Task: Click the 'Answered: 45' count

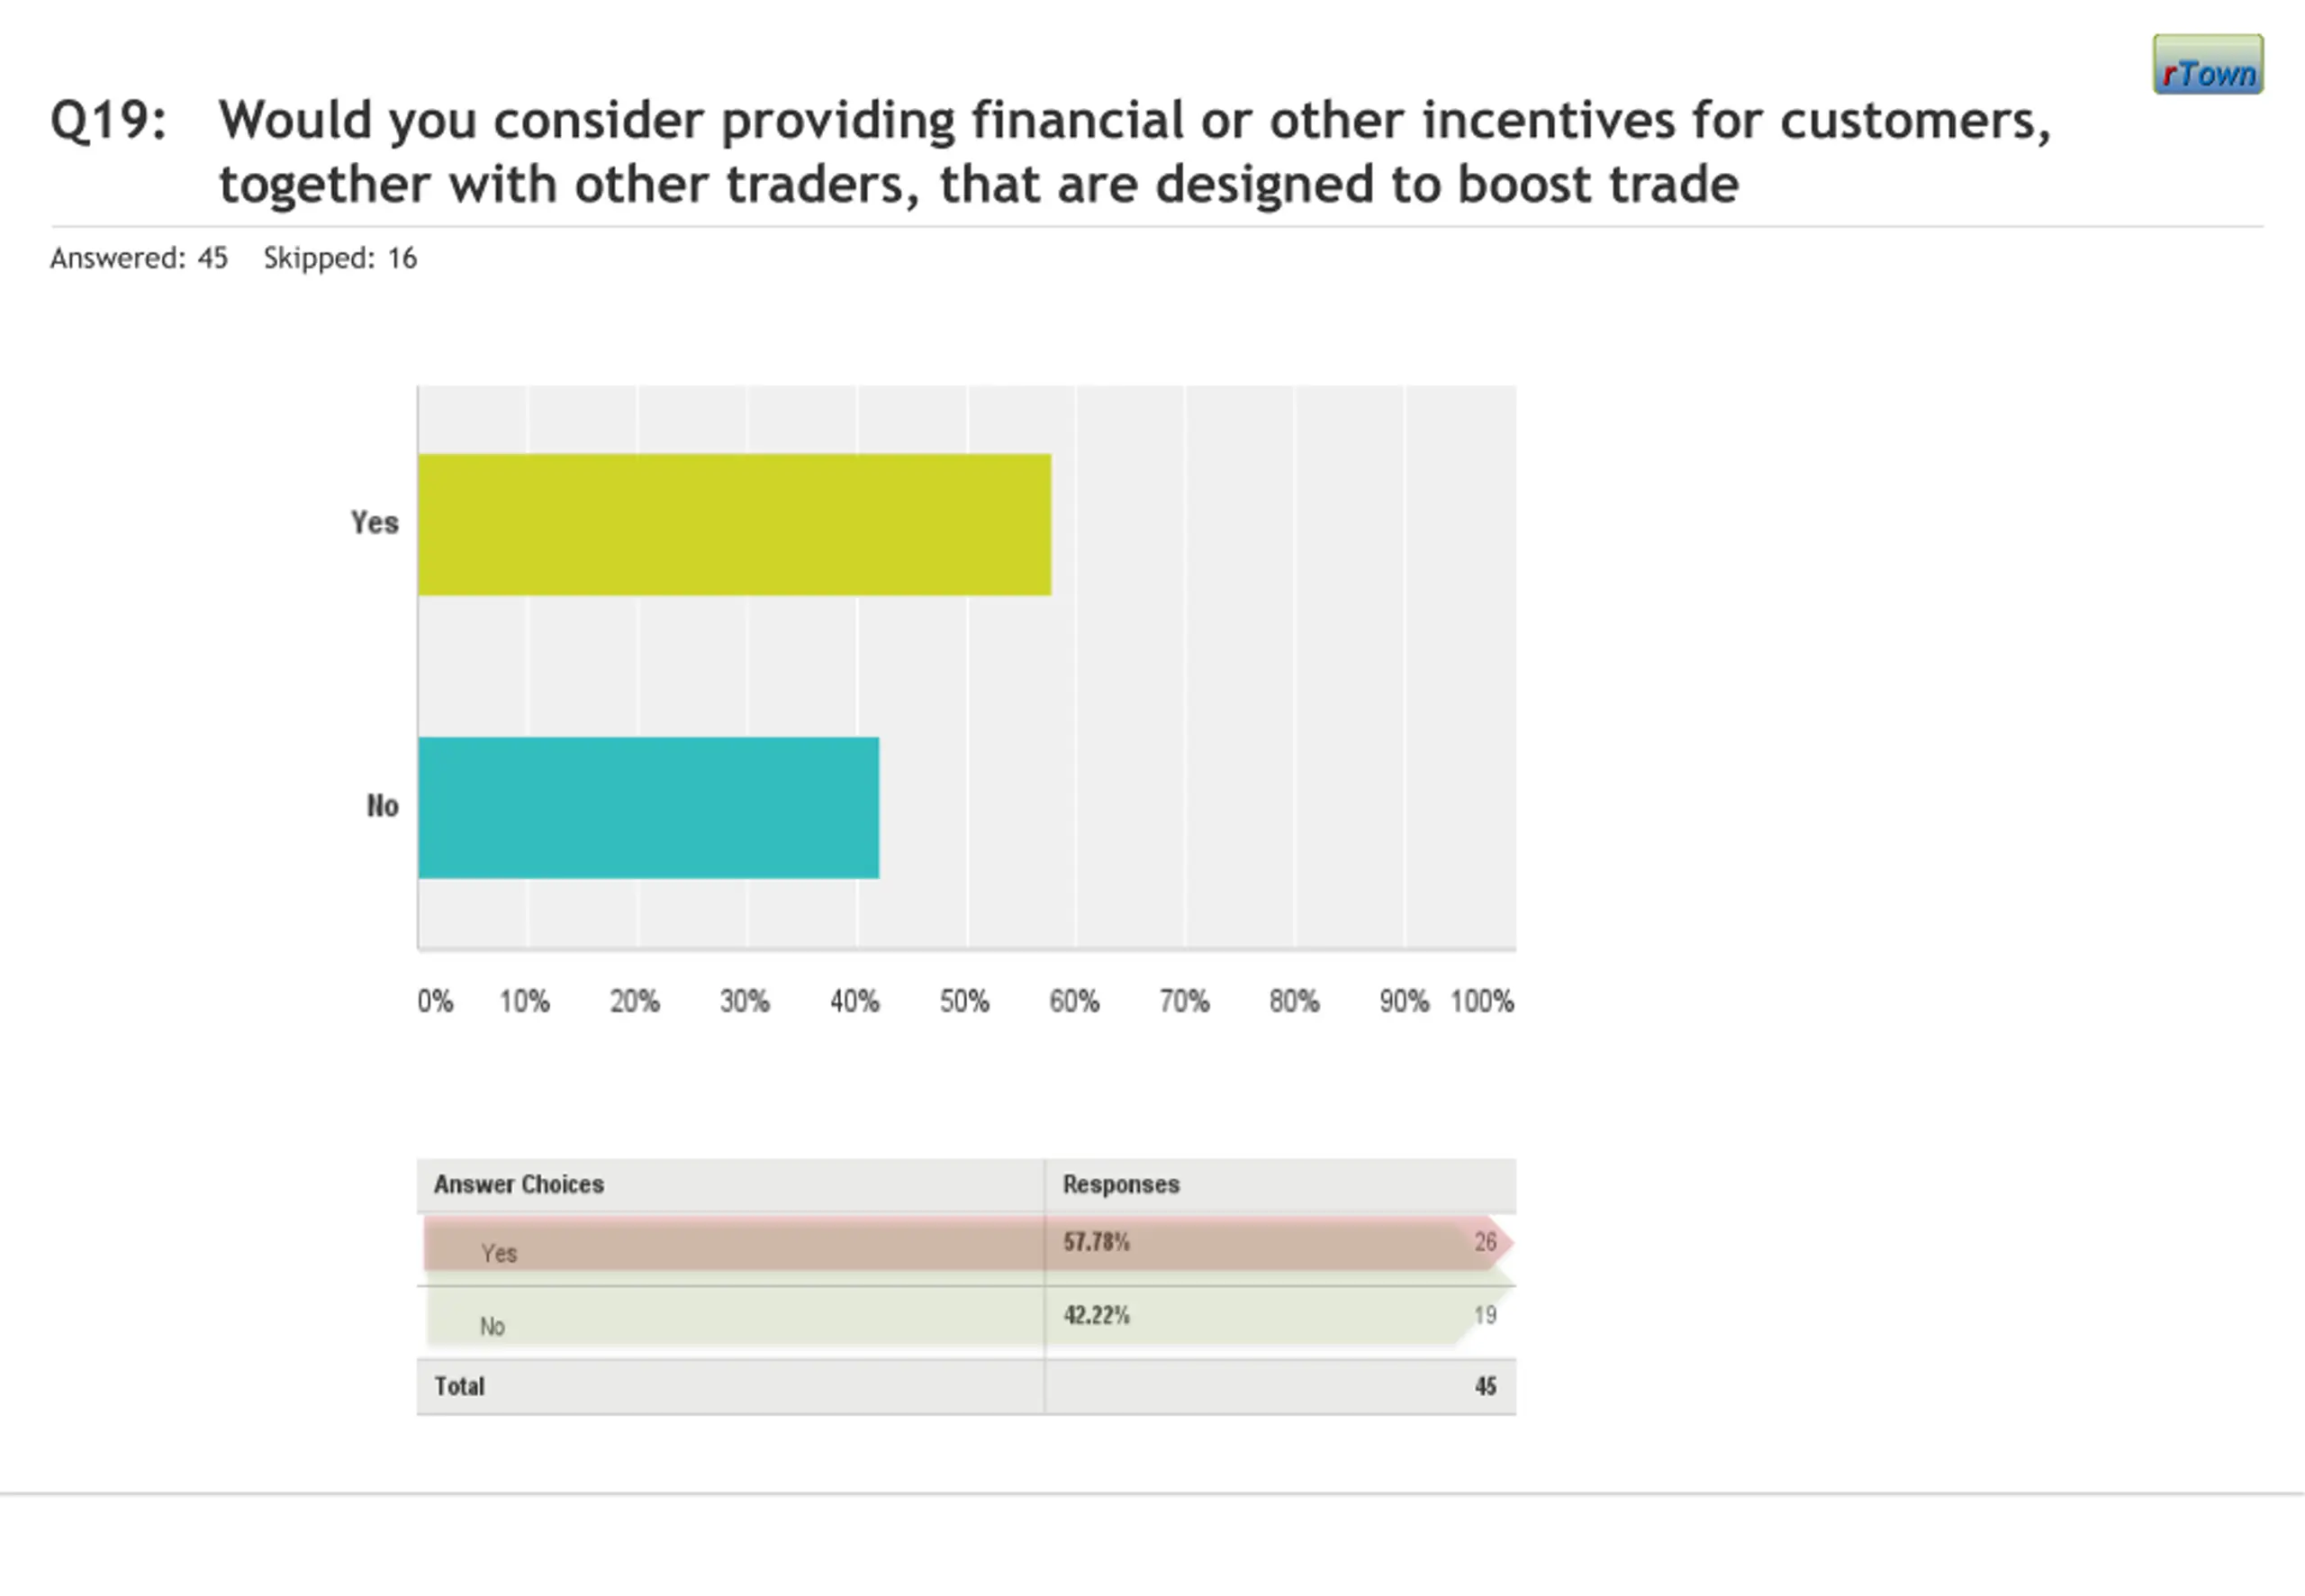Action: tap(139, 259)
